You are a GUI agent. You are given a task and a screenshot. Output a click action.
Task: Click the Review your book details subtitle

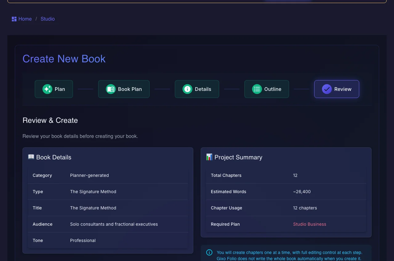coord(80,136)
